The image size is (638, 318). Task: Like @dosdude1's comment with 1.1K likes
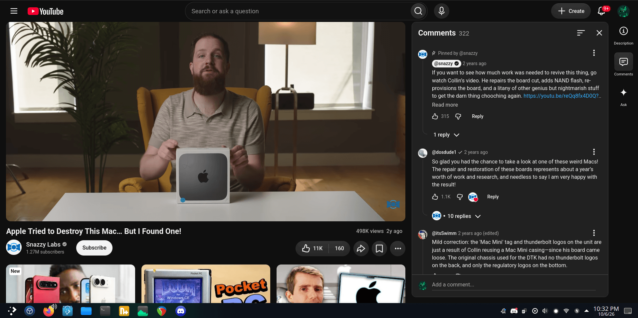(x=435, y=197)
